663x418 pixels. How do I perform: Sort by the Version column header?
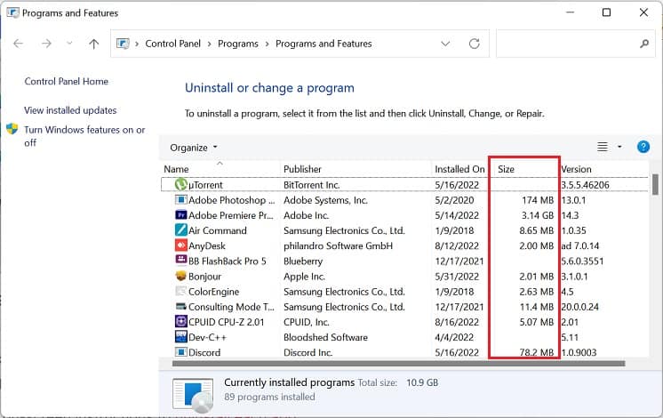click(576, 169)
